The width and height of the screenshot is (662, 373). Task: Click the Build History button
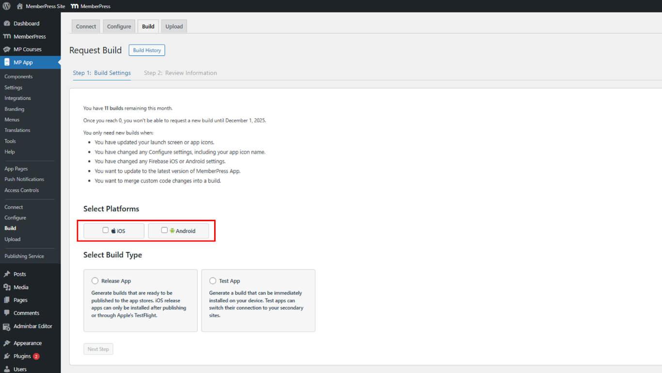(147, 50)
